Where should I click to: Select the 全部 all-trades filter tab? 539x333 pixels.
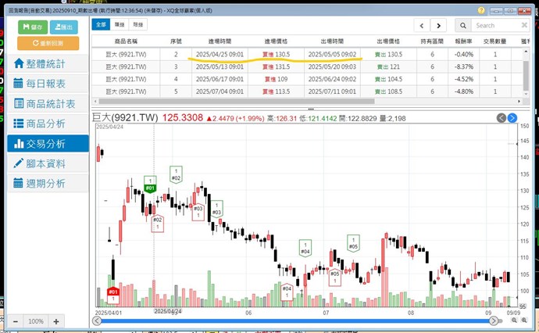(x=101, y=25)
